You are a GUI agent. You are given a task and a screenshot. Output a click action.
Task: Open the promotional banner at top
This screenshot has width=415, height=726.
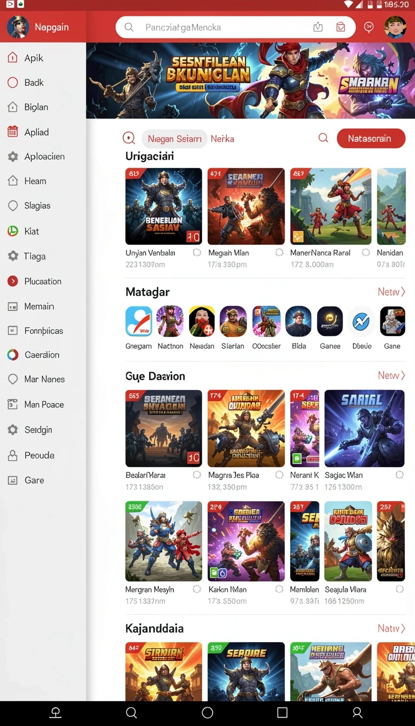tap(251, 80)
